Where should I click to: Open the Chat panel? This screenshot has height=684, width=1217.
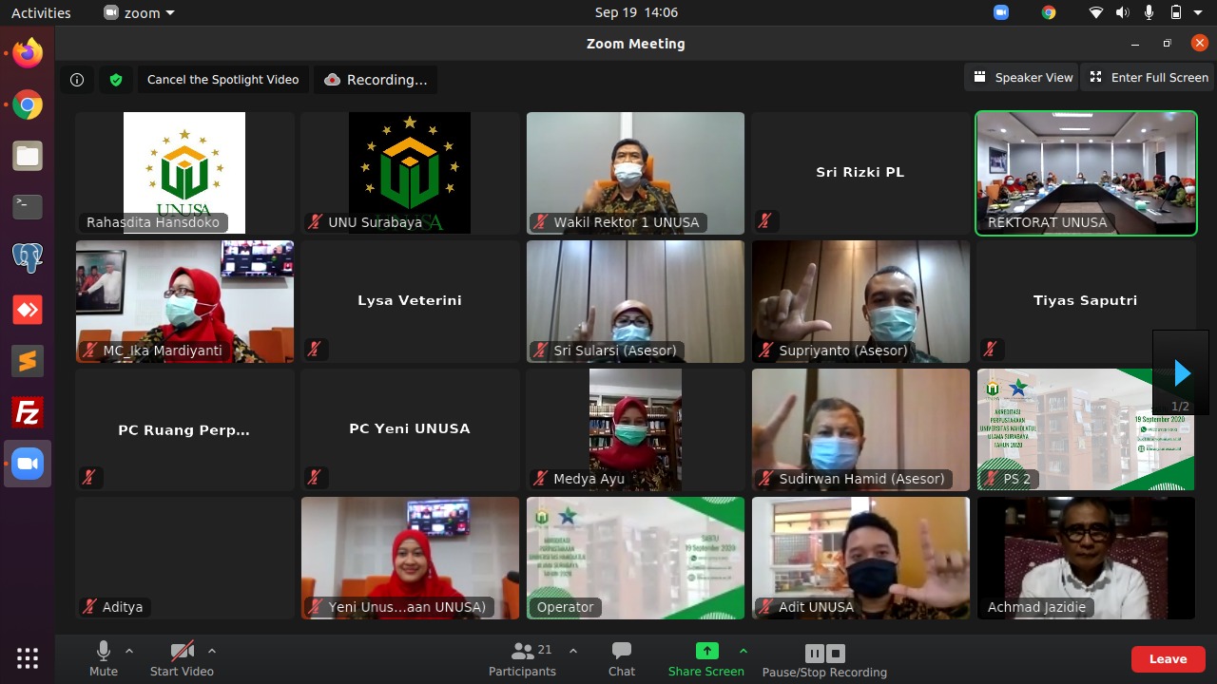[x=622, y=659]
